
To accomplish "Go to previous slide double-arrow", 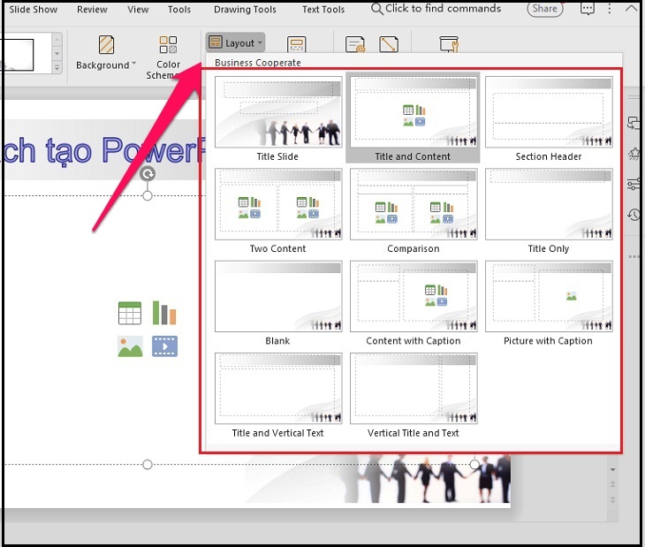I will pyautogui.click(x=613, y=484).
